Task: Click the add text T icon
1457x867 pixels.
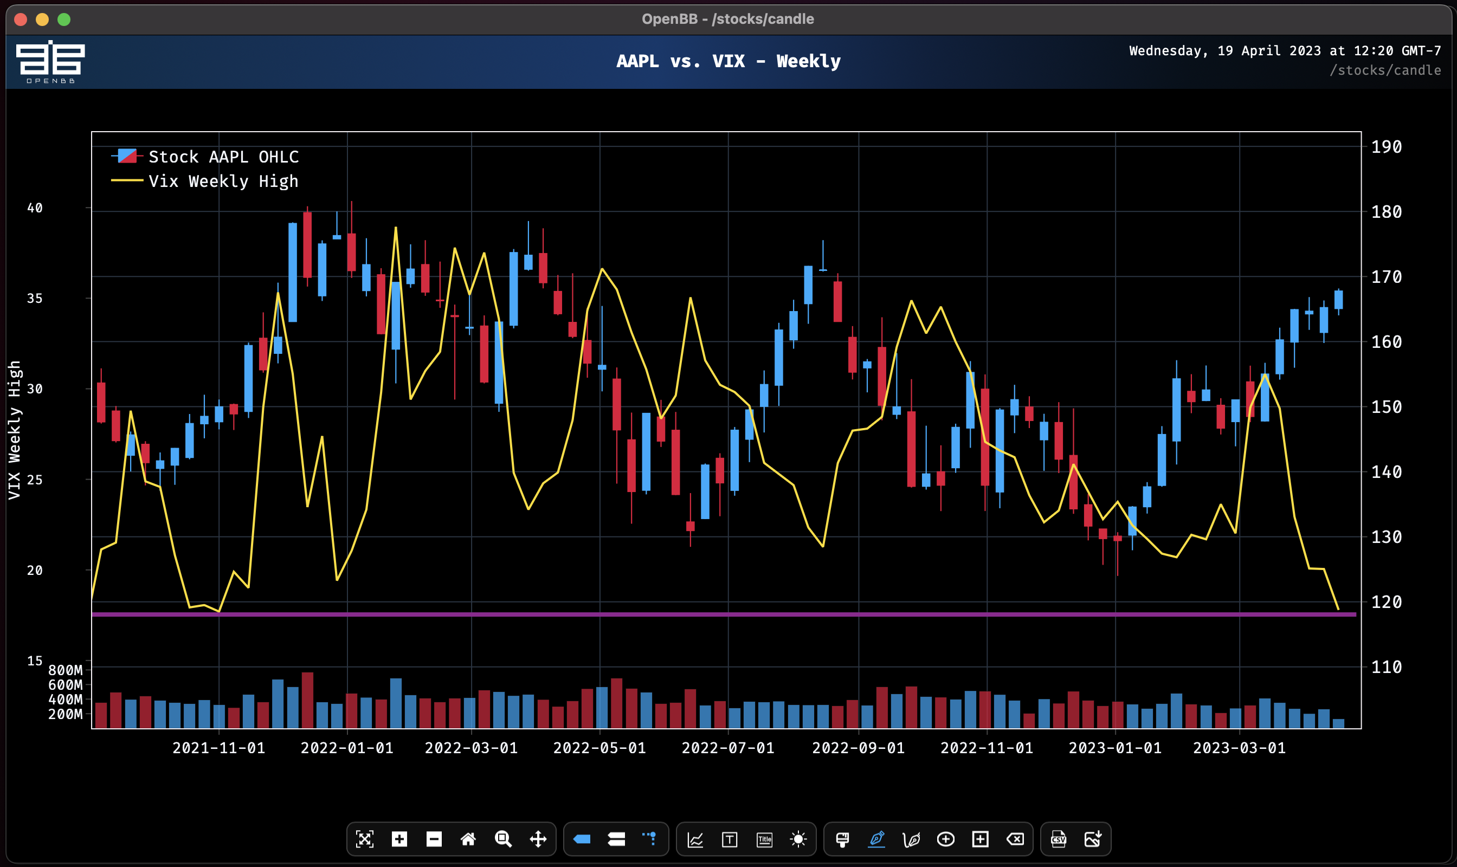Action: (730, 839)
